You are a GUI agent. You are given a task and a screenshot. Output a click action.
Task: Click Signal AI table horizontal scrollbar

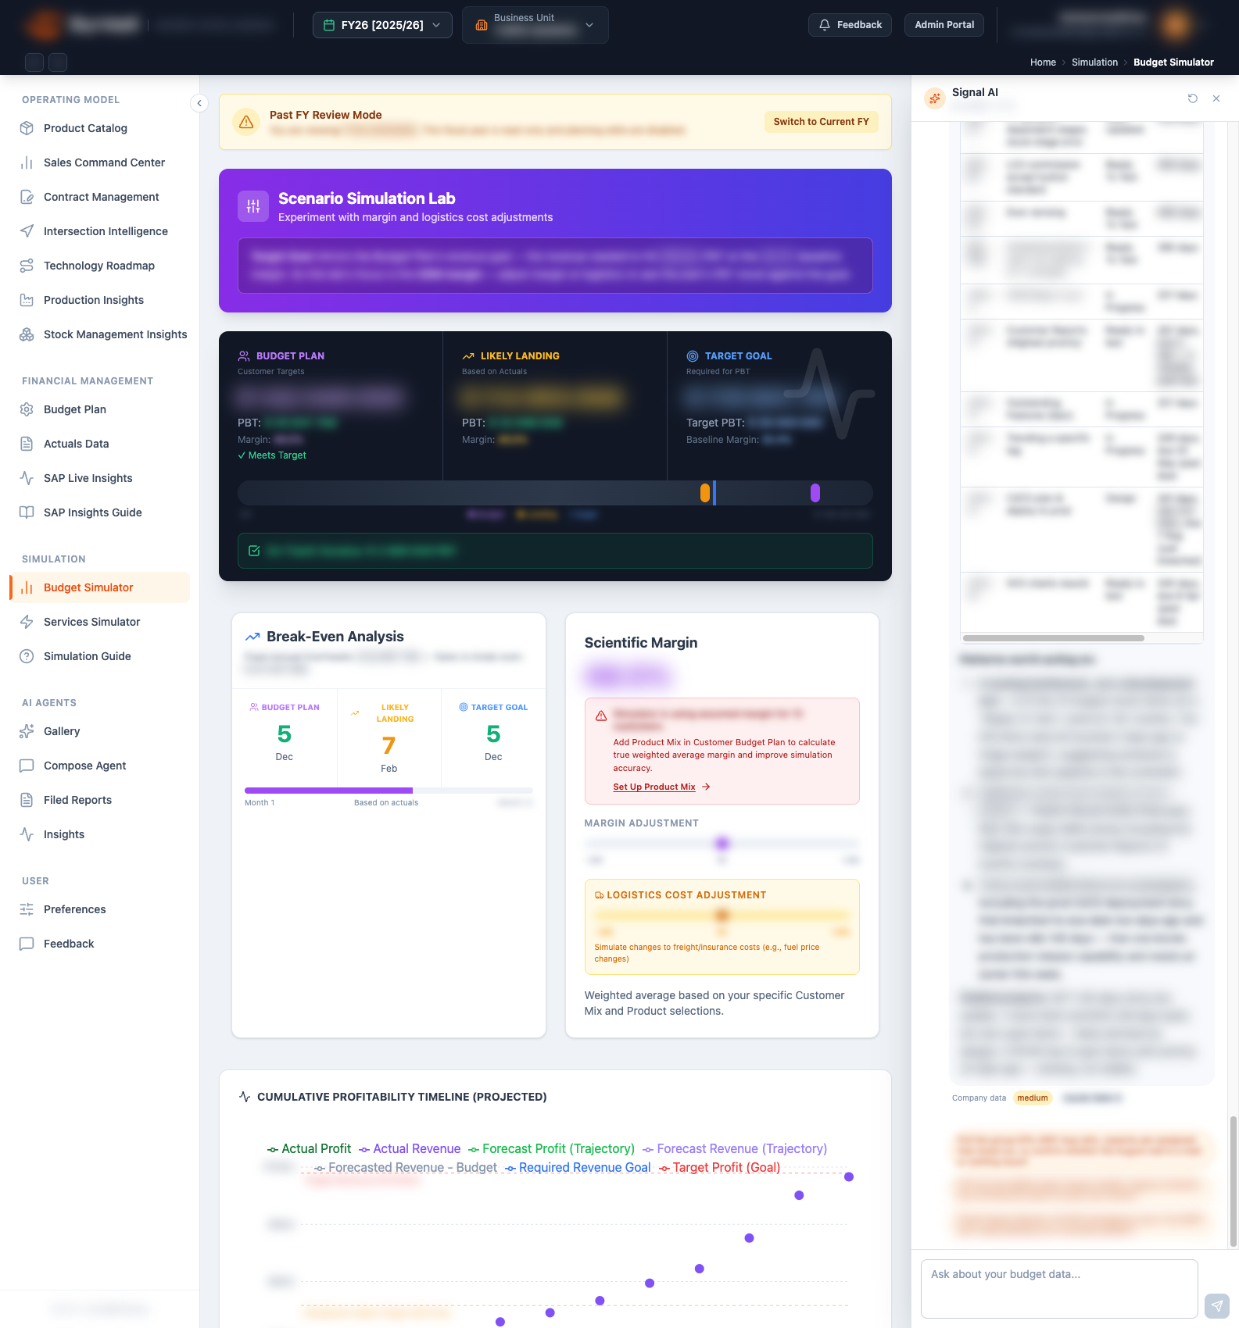[1053, 638]
